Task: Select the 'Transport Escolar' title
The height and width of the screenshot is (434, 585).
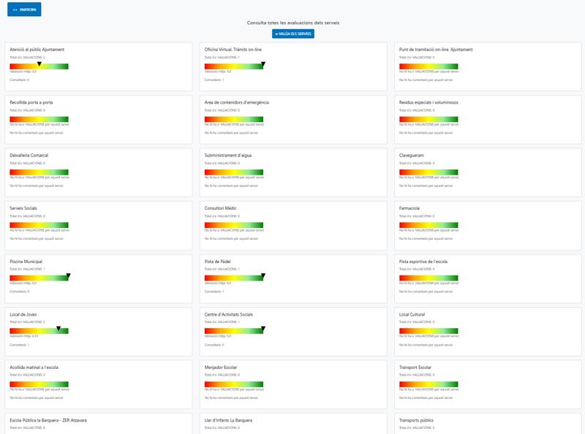Action: tap(415, 368)
